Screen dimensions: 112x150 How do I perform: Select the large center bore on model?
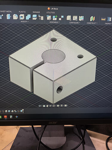(53, 56)
